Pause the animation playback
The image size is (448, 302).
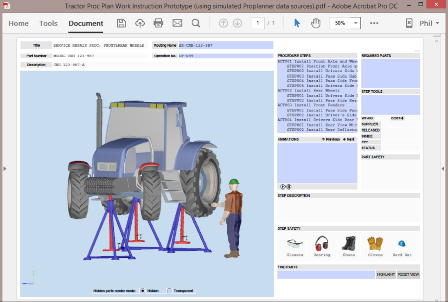pos(289,187)
